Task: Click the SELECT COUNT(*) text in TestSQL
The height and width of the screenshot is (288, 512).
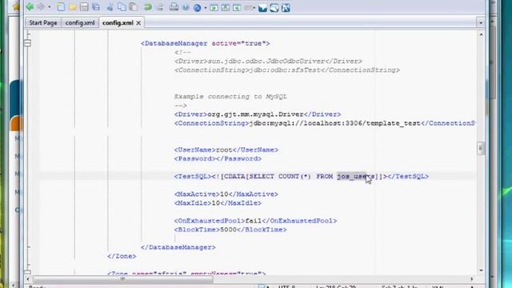Action: point(280,176)
